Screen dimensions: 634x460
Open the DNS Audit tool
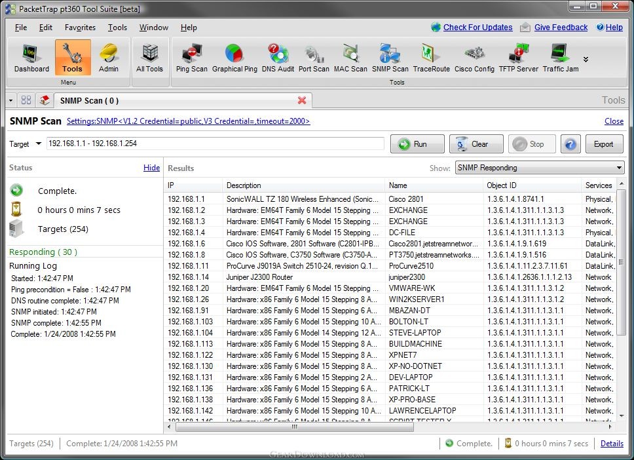point(278,58)
